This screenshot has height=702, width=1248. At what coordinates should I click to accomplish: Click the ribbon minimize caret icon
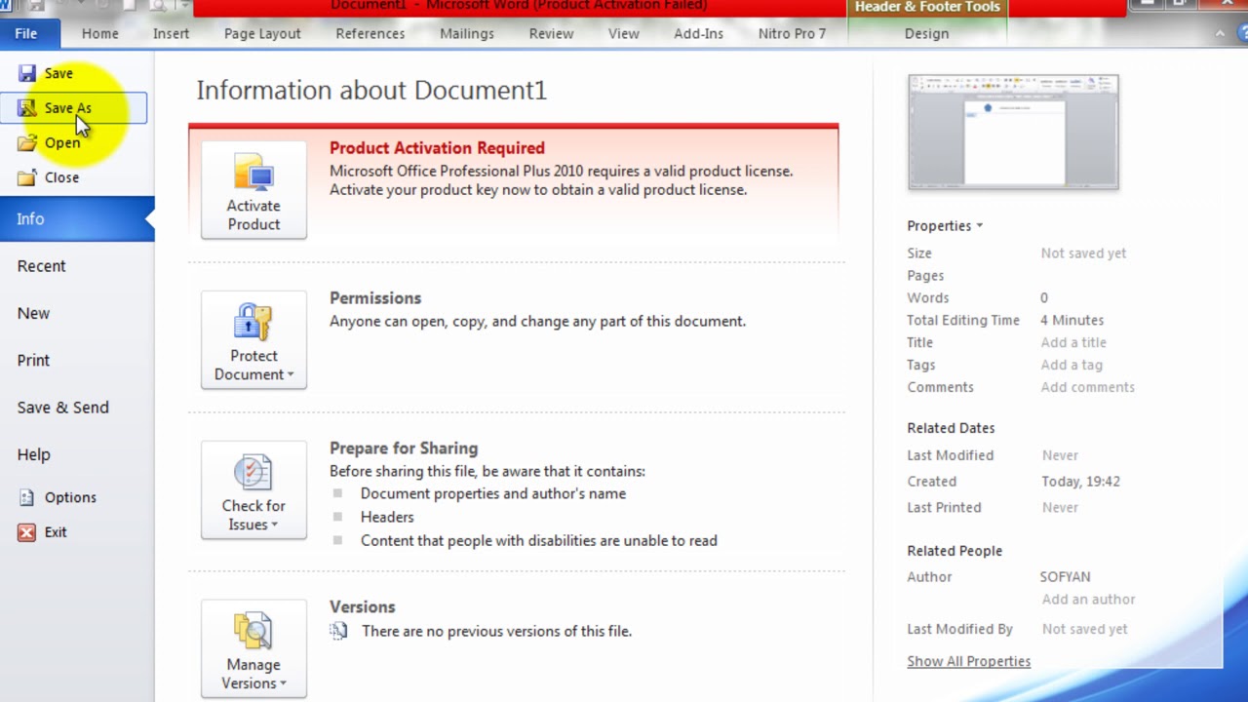point(1220,34)
